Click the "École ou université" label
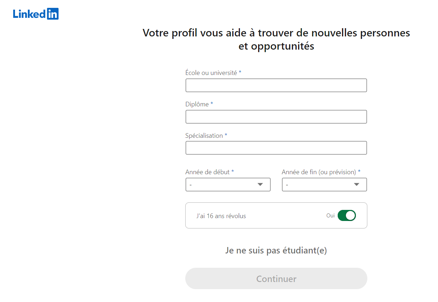Screen dimensions: 438x302 click(213, 73)
